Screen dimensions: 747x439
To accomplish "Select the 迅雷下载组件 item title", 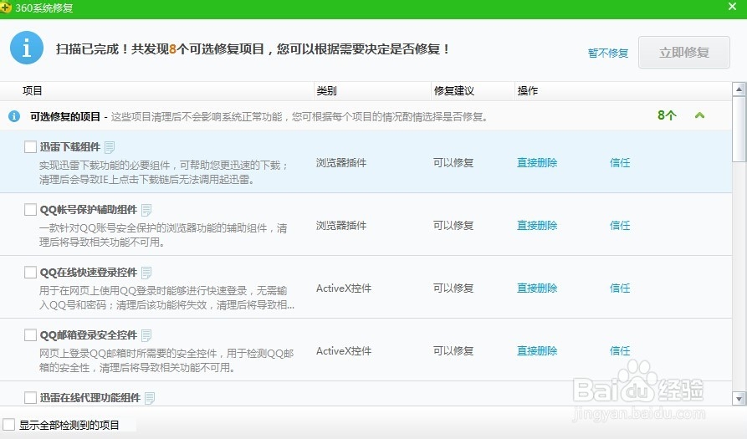I will (x=70, y=146).
